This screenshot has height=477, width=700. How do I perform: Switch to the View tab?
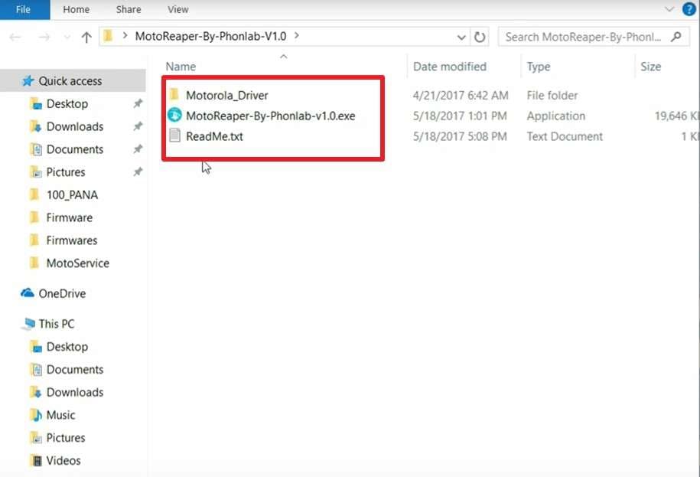point(177,9)
